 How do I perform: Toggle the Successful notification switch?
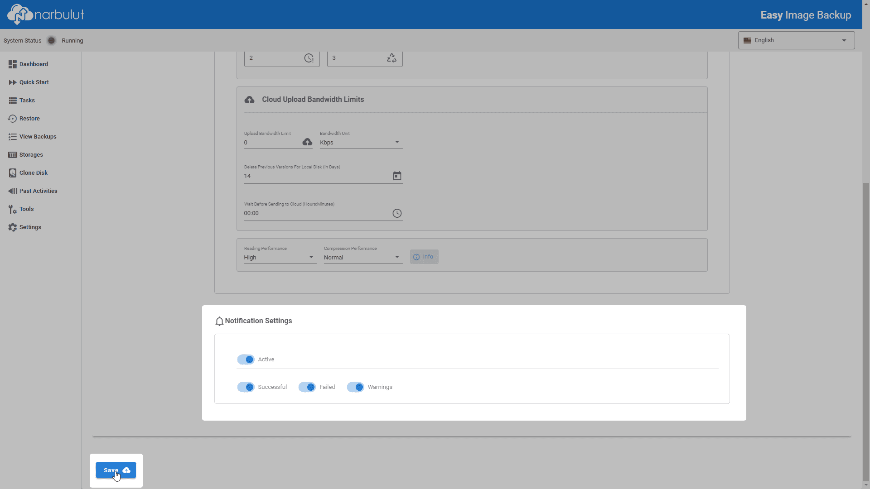246,387
